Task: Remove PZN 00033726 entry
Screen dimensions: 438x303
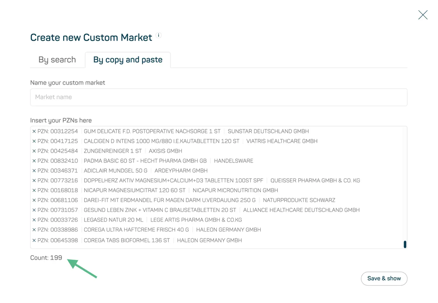Action: pyautogui.click(x=34, y=220)
